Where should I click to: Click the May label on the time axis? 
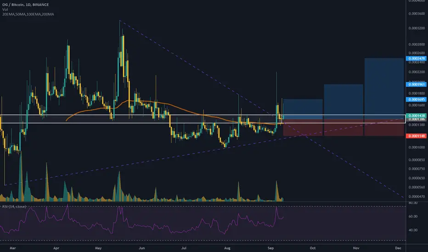click(98, 248)
